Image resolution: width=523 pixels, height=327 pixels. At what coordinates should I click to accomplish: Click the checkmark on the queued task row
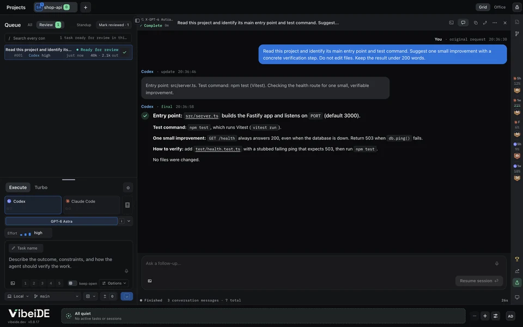click(124, 52)
